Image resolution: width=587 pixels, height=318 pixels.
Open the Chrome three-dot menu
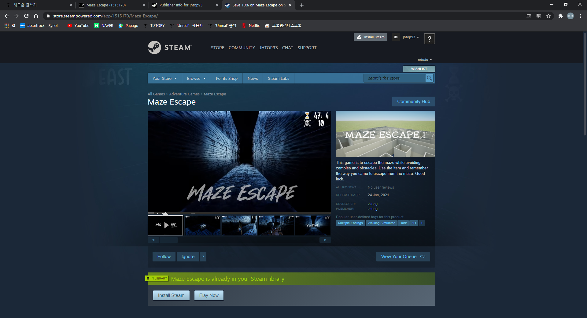pos(580,16)
